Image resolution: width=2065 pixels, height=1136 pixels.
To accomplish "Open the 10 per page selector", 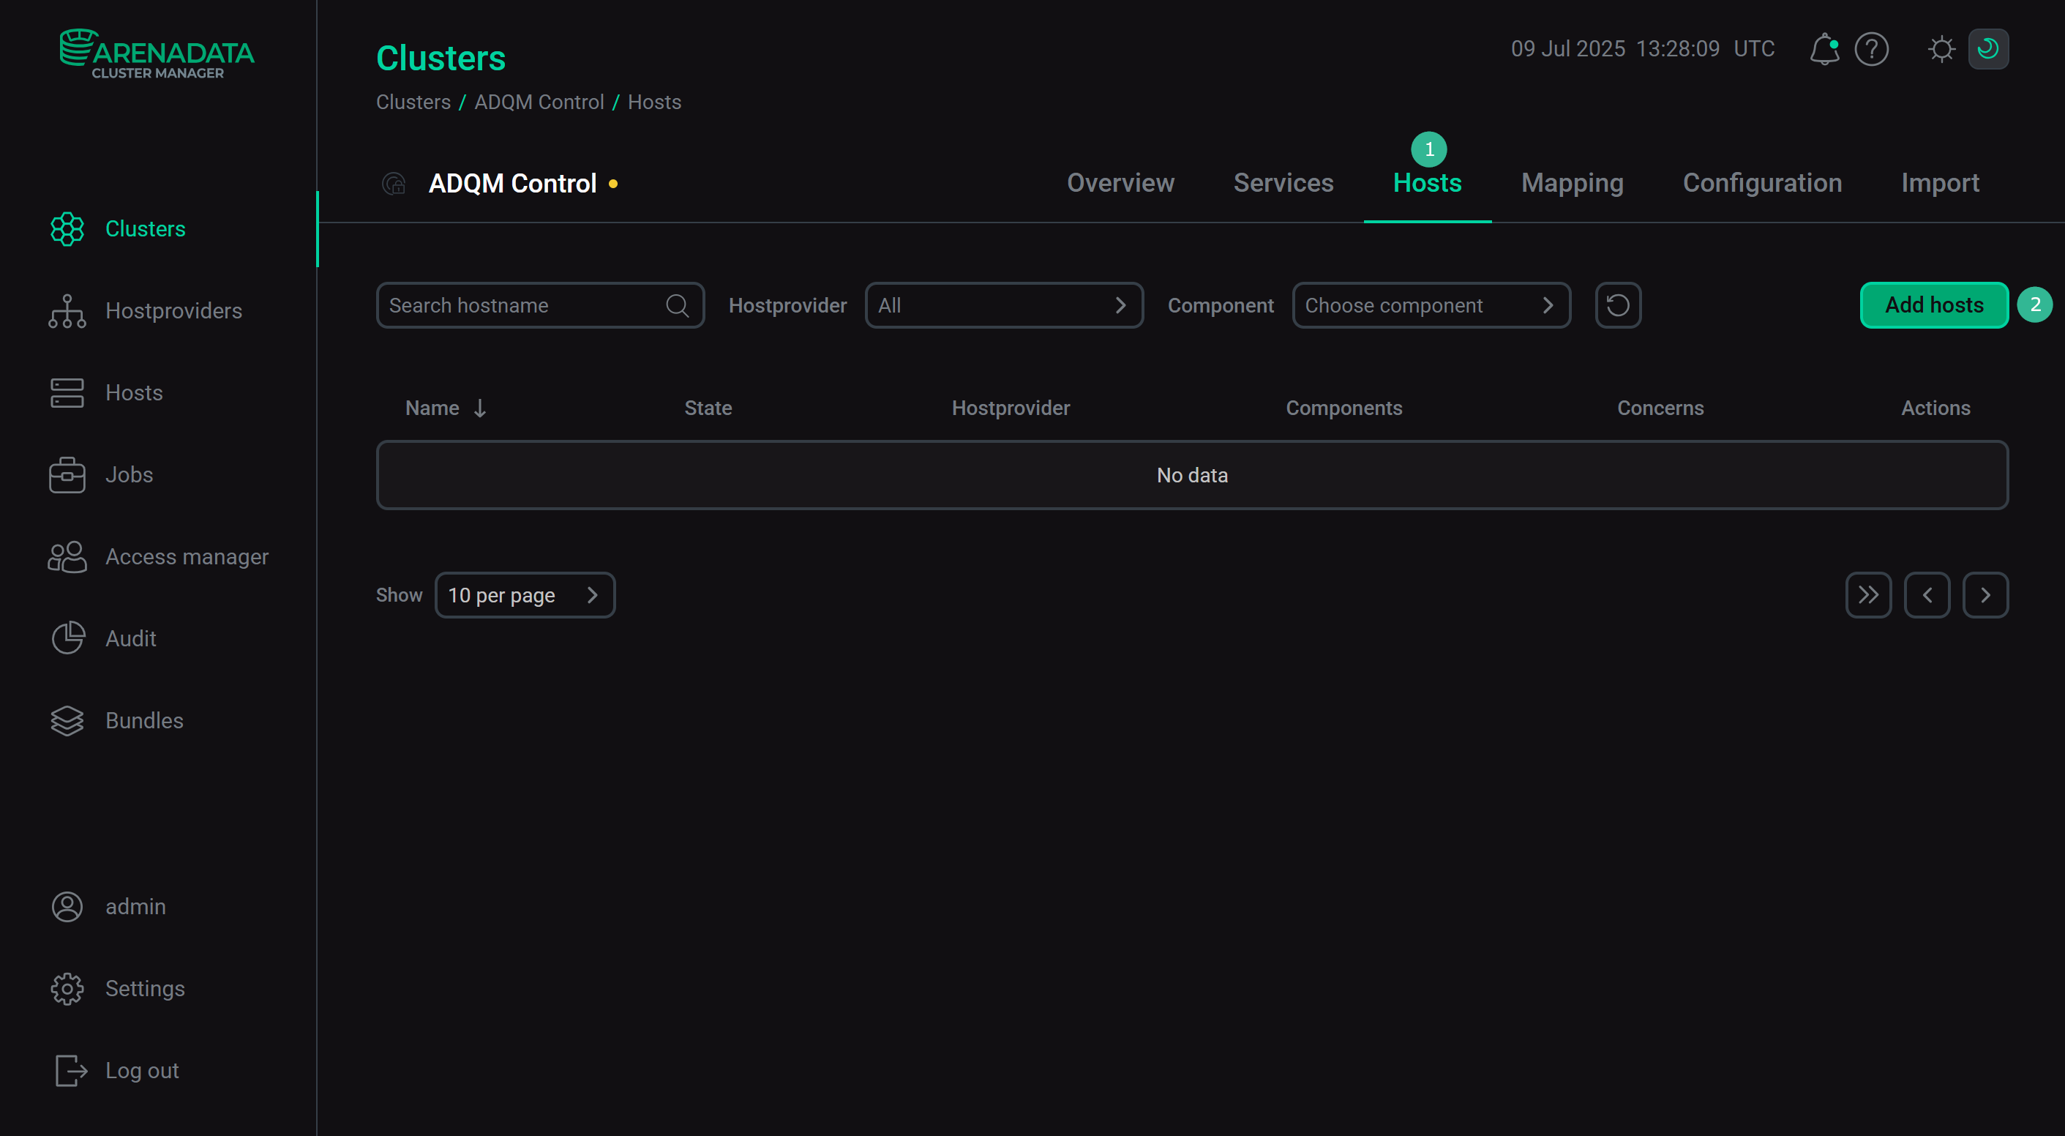I will (x=525, y=595).
